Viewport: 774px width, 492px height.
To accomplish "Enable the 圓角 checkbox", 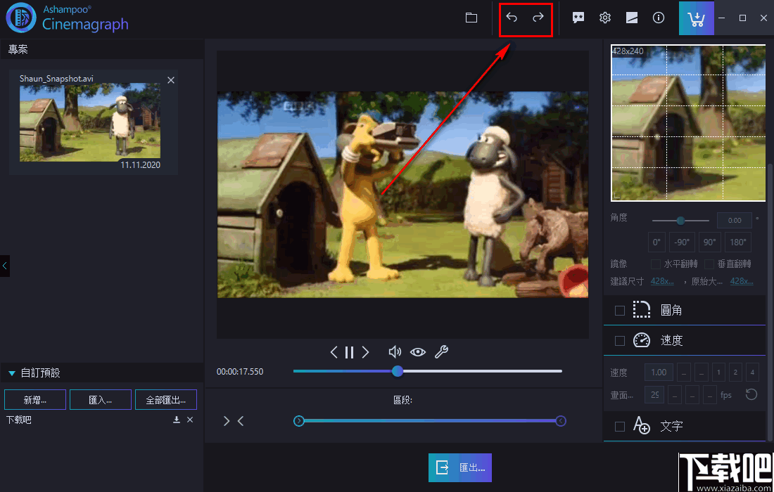I will pos(619,311).
